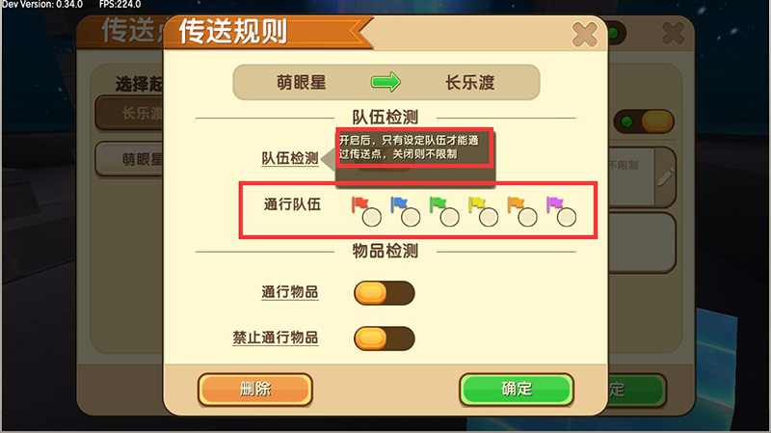
Task: Select 长乐渡 in the left list
Action: 130,113
